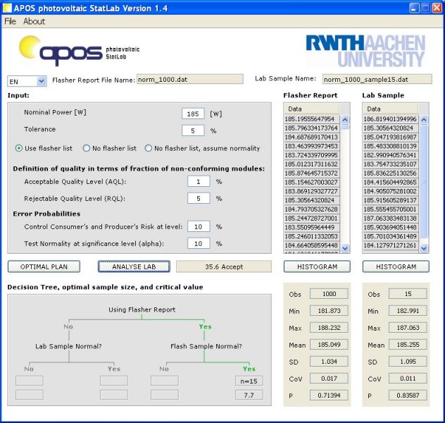Open the File menu
Viewport: 445px width, 423px height.
point(10,21)
